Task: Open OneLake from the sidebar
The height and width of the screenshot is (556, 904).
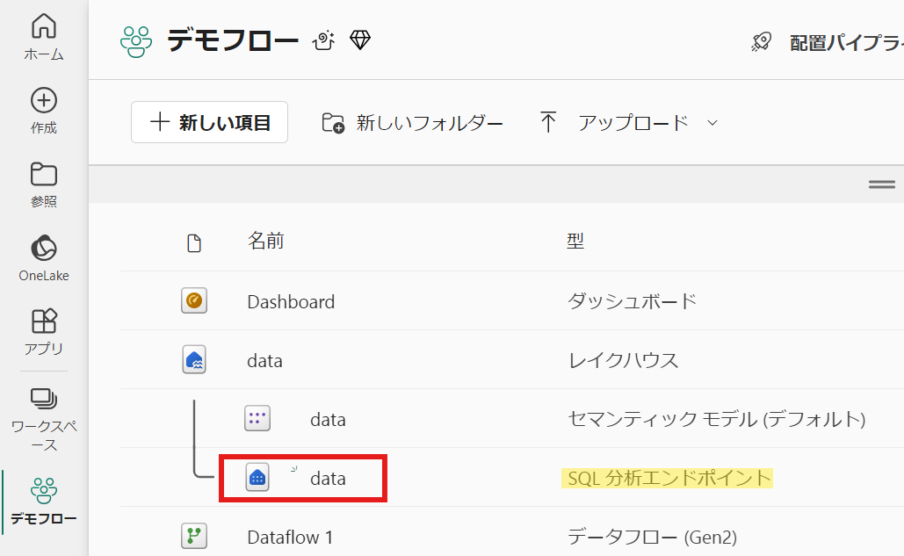Action: [x=44, y=257]
